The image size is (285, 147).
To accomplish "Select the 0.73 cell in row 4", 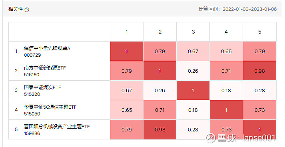I will [259, 110].
